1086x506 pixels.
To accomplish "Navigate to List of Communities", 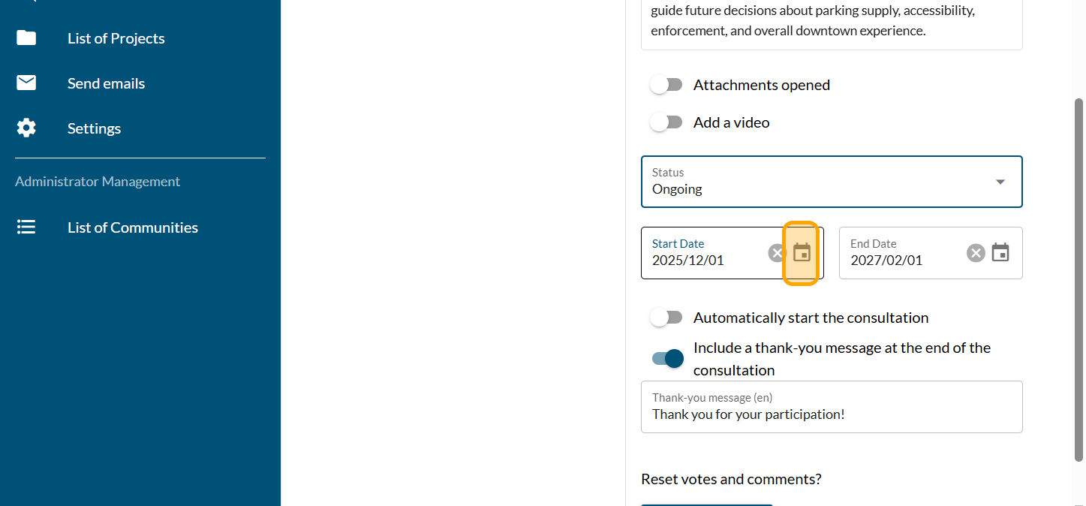I will [x=132, y=227].
